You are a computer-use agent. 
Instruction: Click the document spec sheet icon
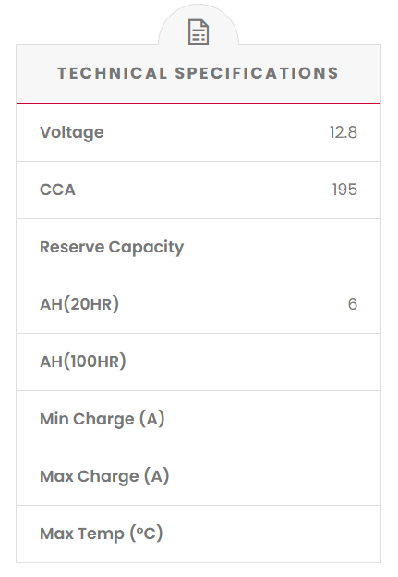[x=199, y=32]
